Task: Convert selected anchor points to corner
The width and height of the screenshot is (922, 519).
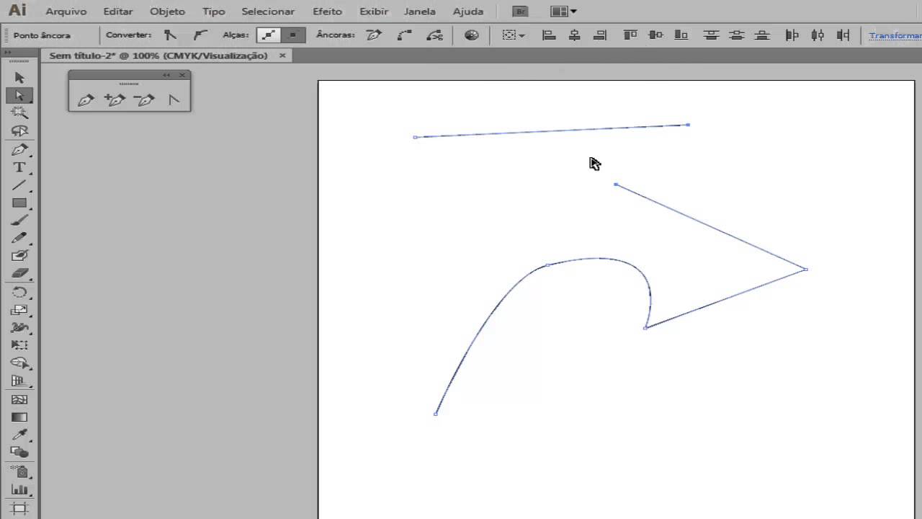Action: click(170, 35)
